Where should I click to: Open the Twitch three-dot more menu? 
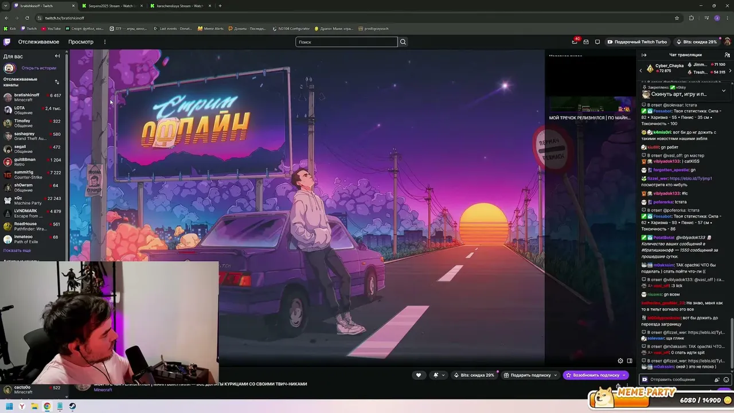(104, 42)
